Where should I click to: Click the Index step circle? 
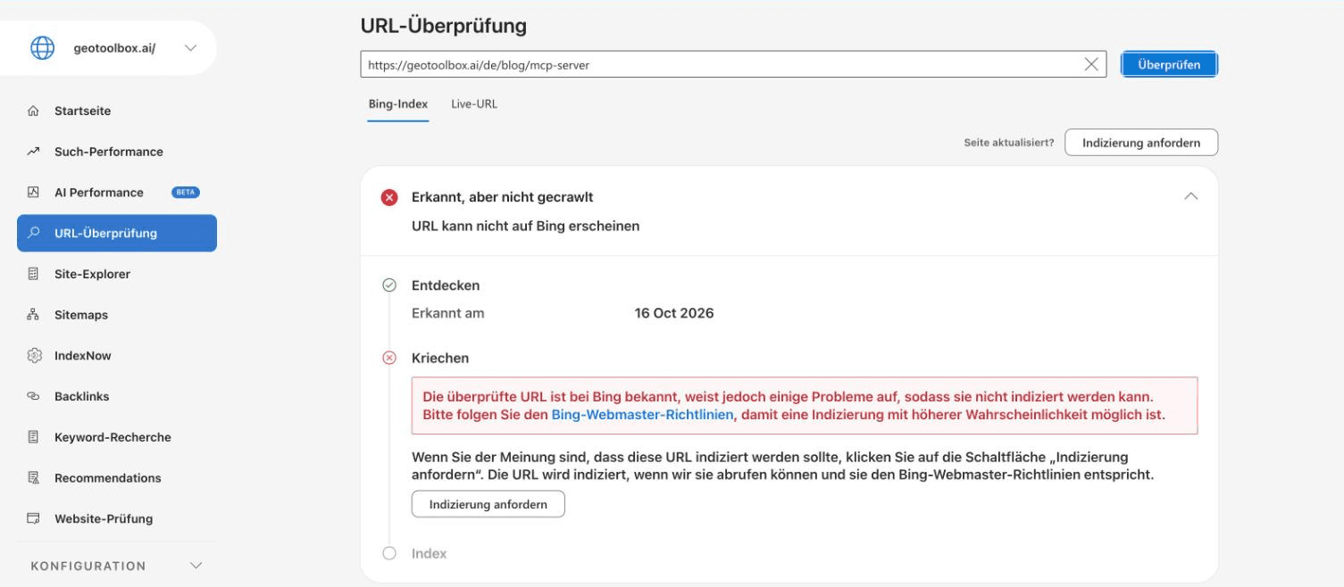click(389, 553)
